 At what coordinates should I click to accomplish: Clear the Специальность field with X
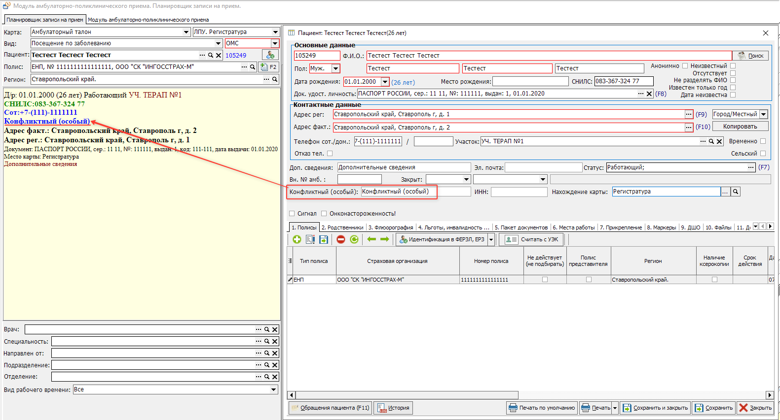click(x=275, y=341)
